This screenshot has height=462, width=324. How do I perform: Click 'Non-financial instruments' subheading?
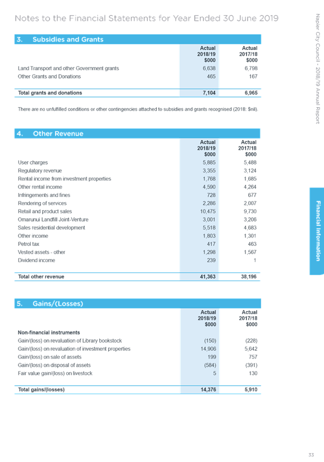click(x=49, y=333)
